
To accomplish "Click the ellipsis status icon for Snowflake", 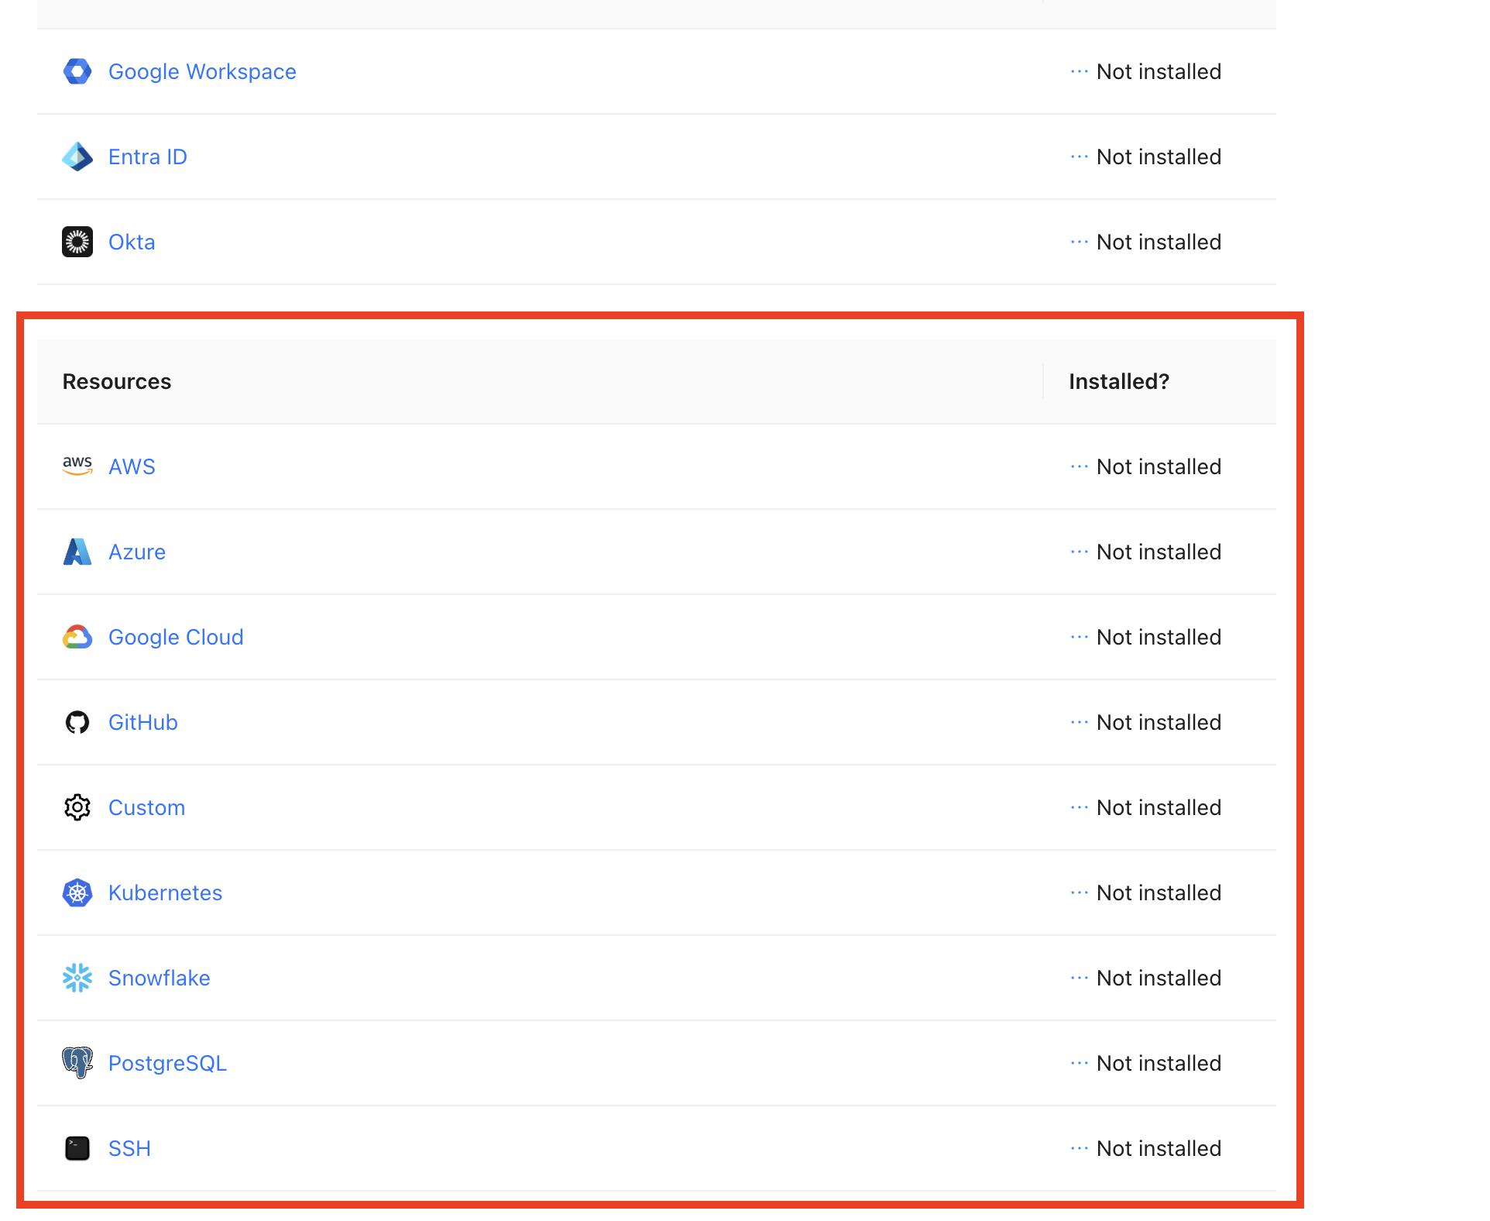I will pos(1080,978).
